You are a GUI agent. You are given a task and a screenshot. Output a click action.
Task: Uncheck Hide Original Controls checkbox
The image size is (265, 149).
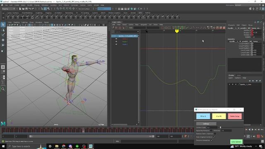214,137
